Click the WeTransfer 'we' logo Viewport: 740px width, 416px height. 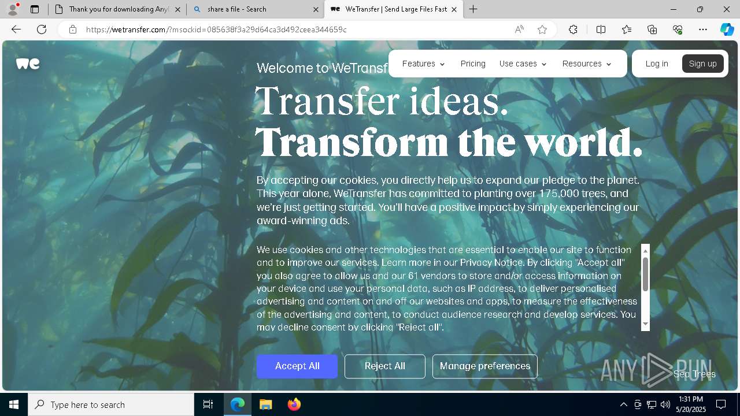[x=28, y=64]
